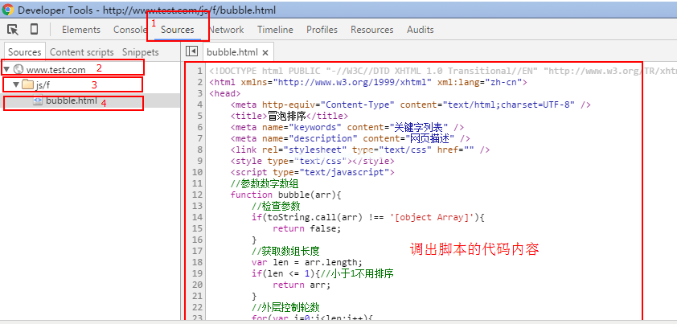Click the js/f folder icon
This screenshot has width=677, height=324.
pos(27,84)
